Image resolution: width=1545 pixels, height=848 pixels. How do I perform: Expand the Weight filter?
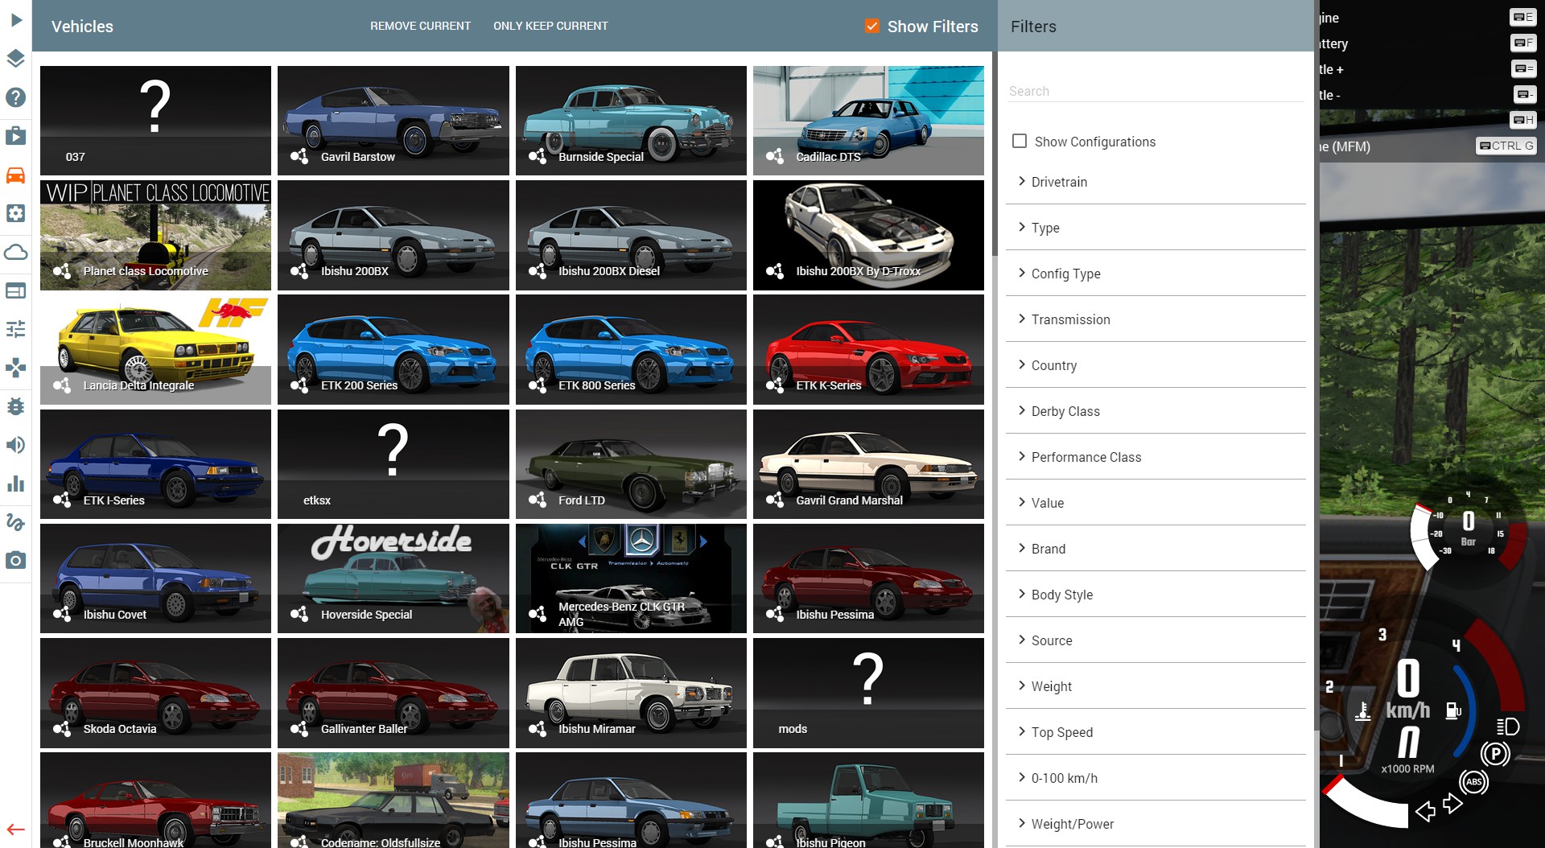(x=1156, y=686)
